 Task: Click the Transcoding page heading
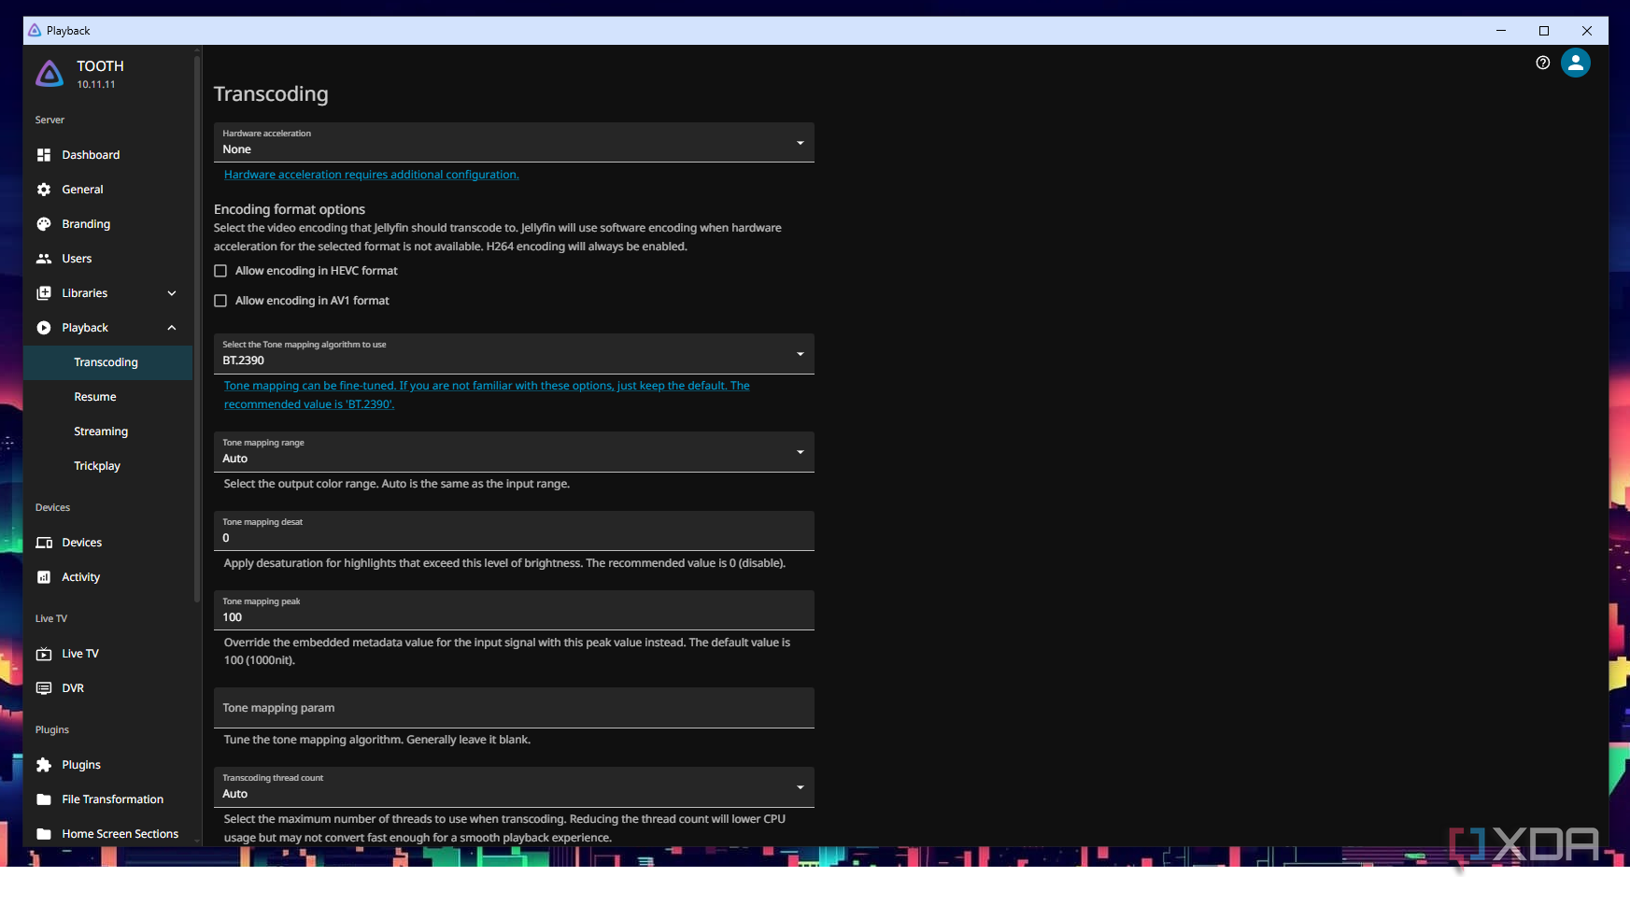(x=271, y=94)
